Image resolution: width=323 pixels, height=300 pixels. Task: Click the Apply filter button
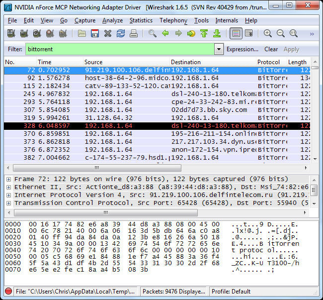tap(291, 49)
